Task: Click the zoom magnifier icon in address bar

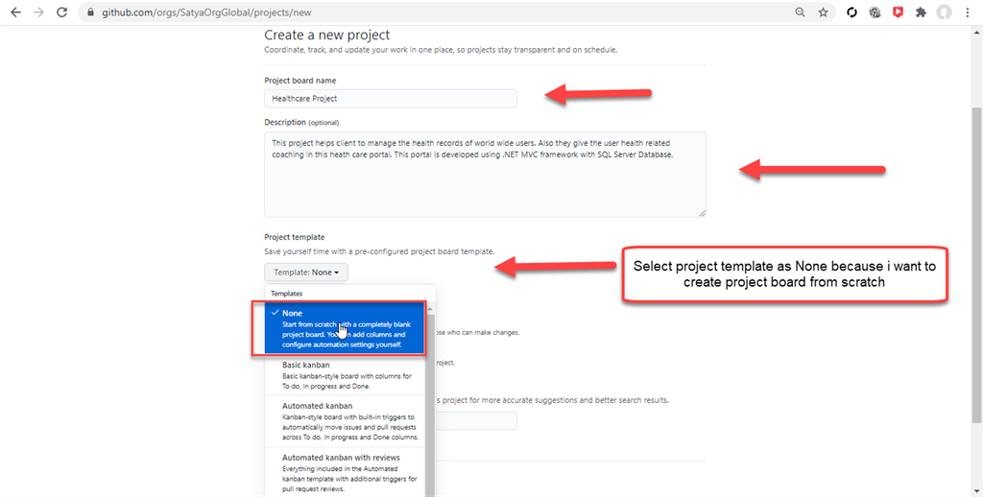Action: [x=800, y=12]
